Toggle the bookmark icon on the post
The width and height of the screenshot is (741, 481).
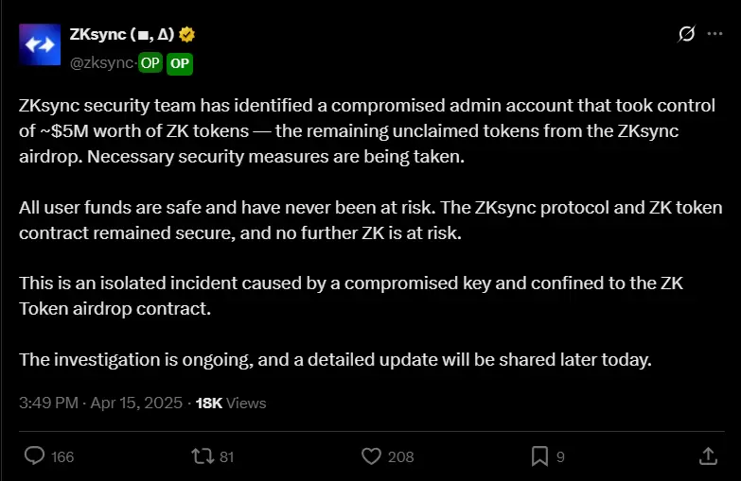click(x=539, y=456)
